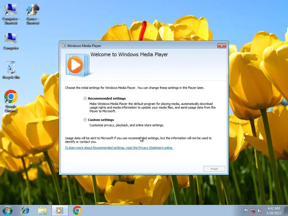Open the Computer - Shortcut desktop icon
Screen dimensions: 288x216
coord(11,14)
